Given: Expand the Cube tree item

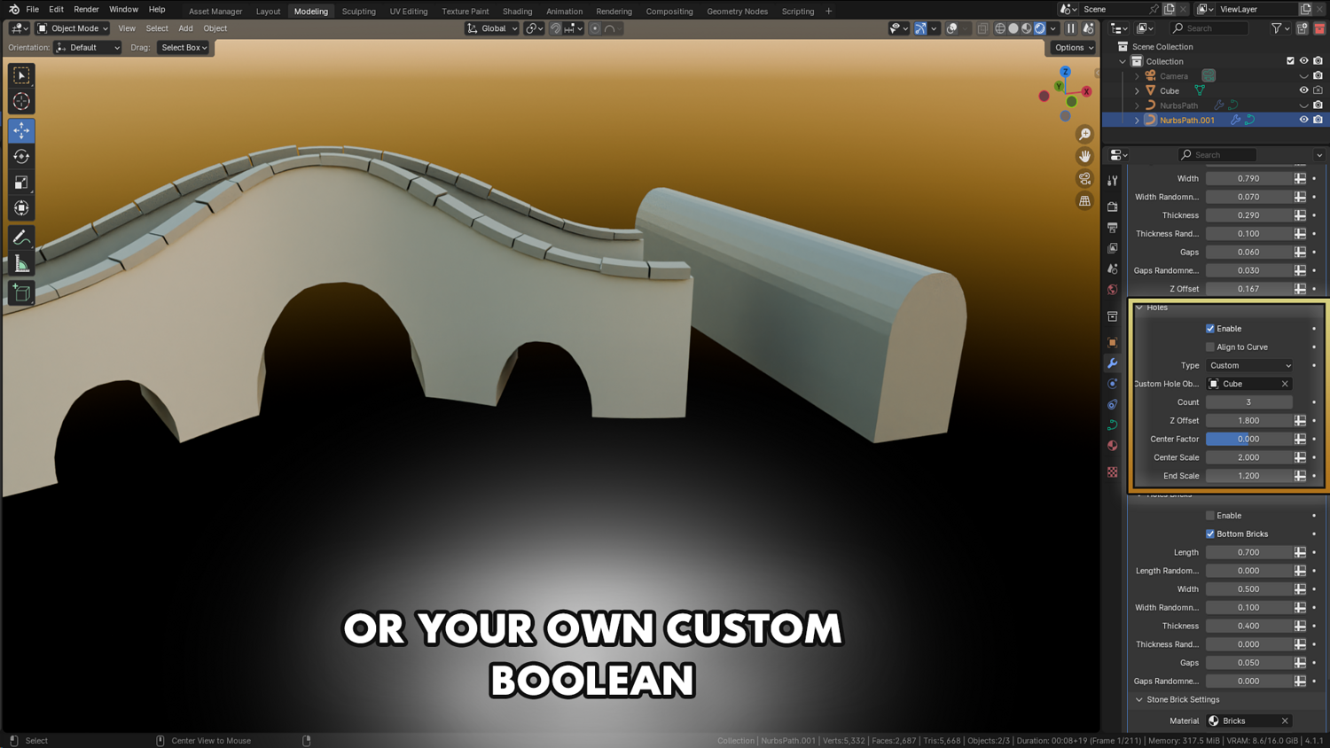Looking at the screenshot, I should coord(1138,90).
